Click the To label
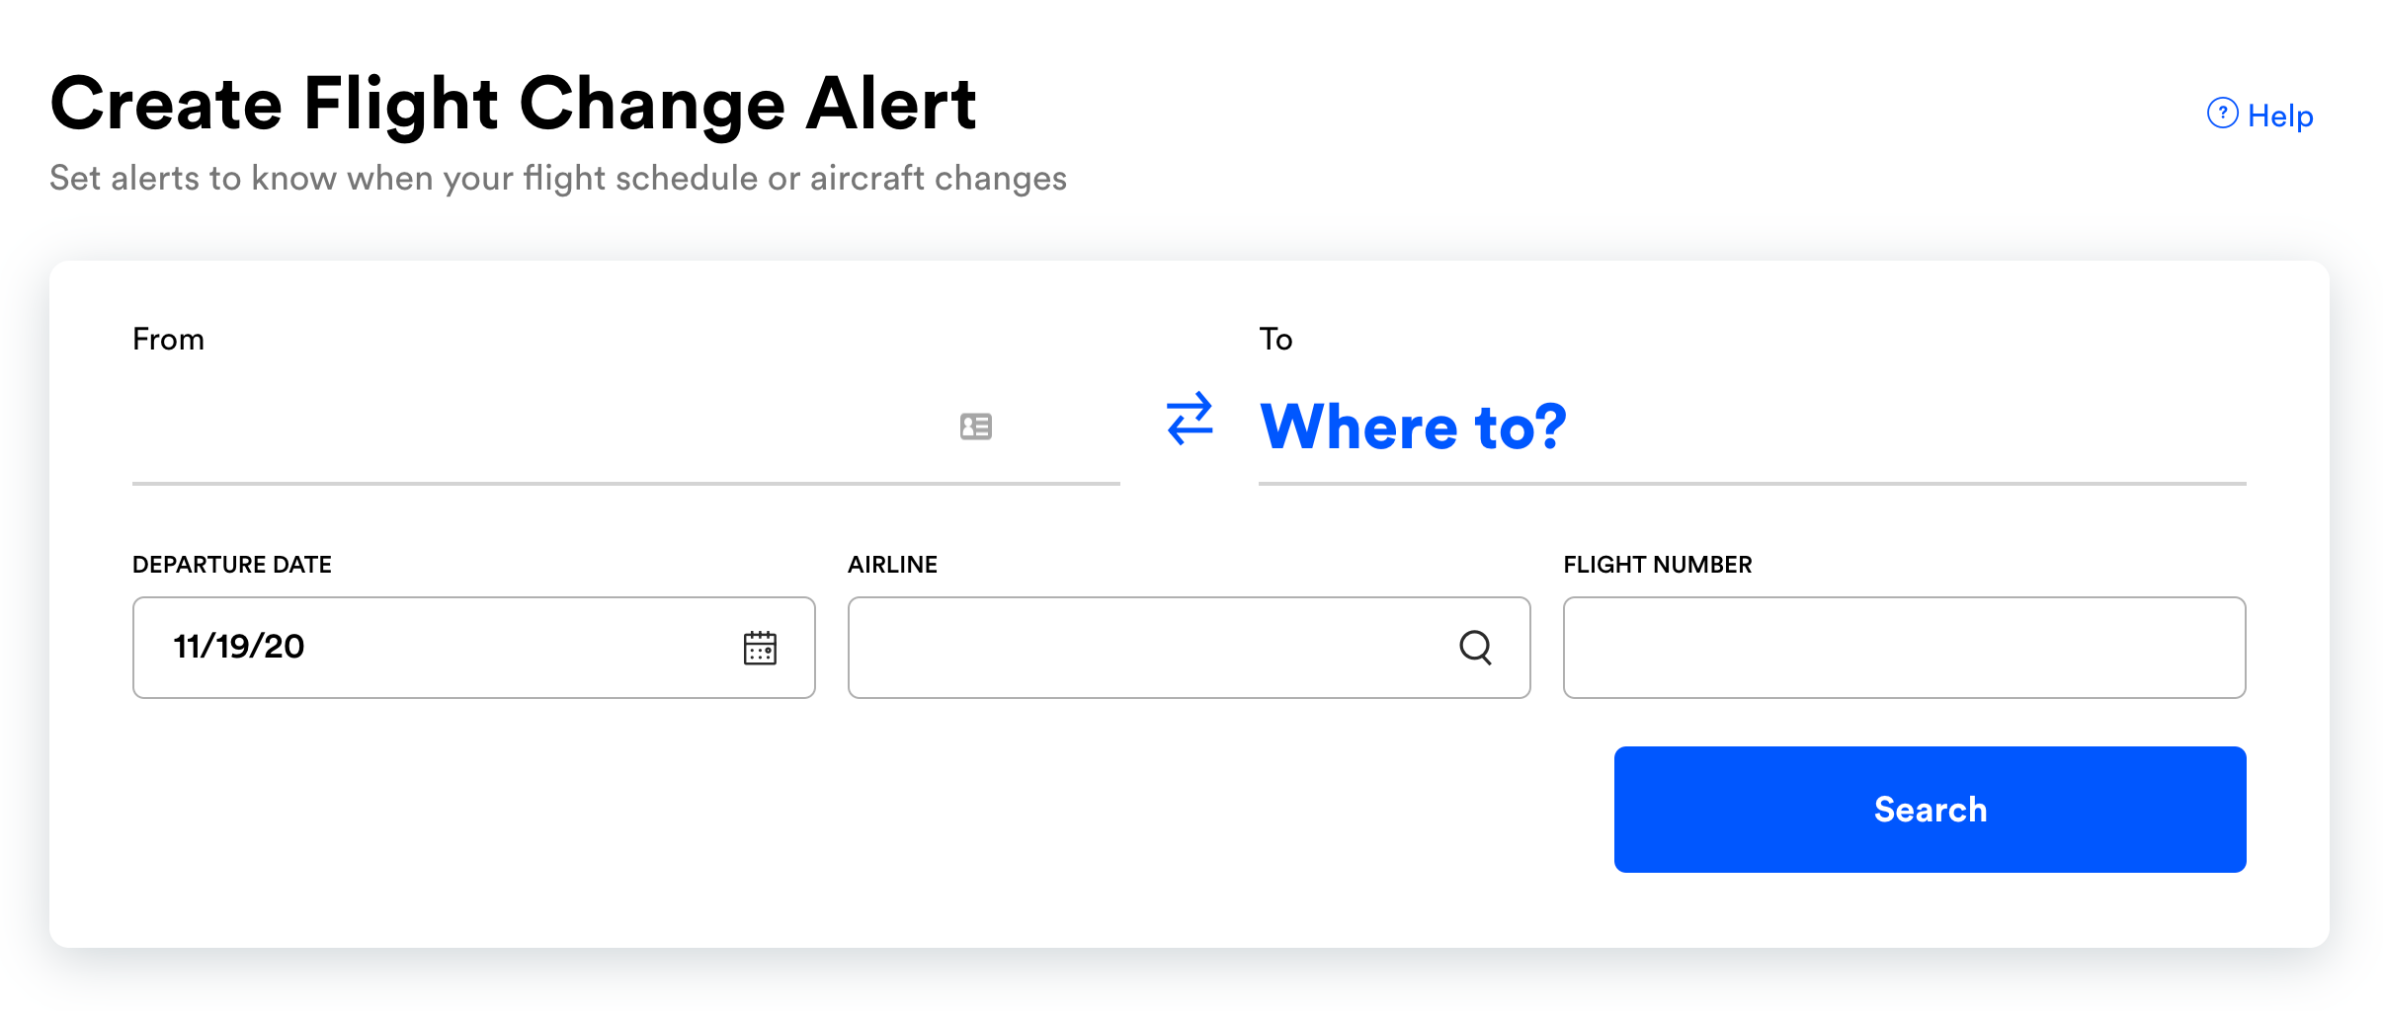The width and height of the screenshot is (2383, 1011). [1275, 339]
